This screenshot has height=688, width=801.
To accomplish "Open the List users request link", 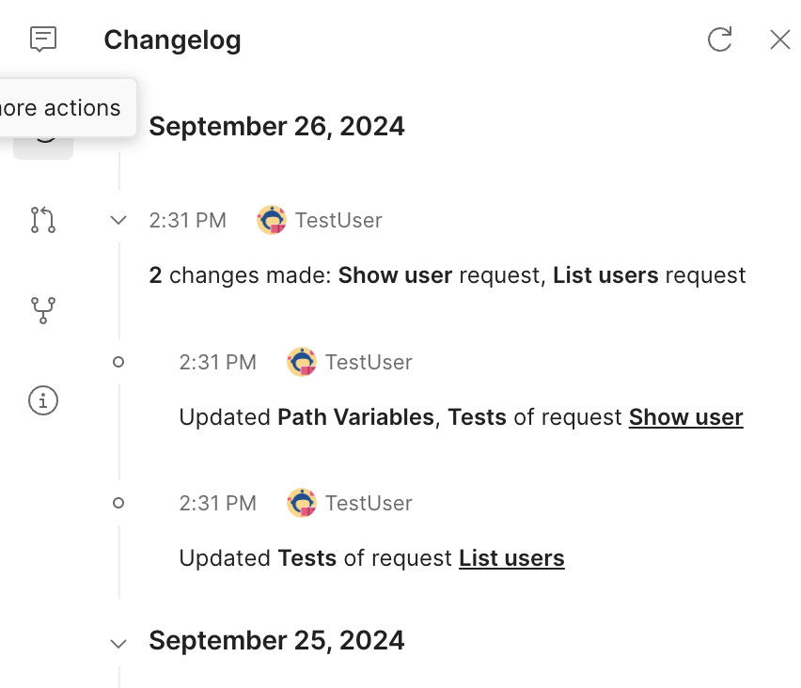I will [x=511, y=558].
